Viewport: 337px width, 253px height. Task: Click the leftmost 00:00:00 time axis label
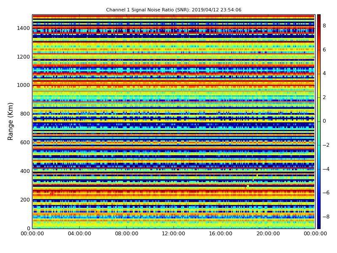tap(32, 234)
